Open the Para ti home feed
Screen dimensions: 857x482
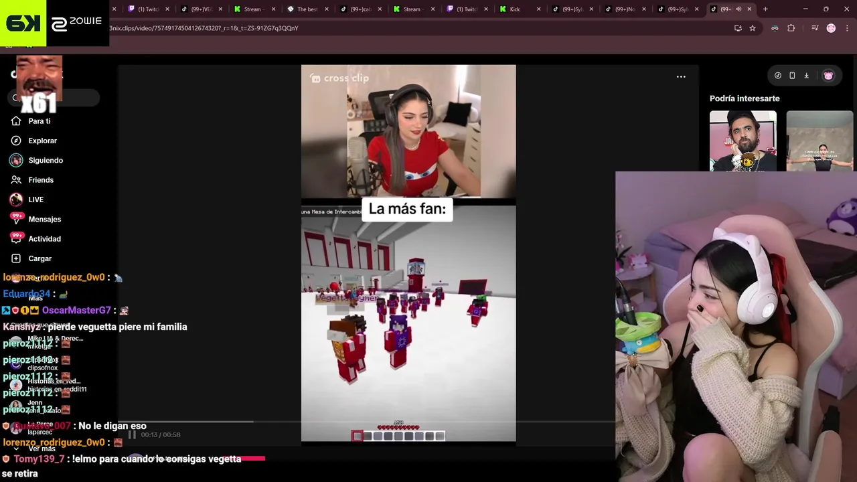pos(39,121)
